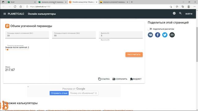This screenshot has height=111, width=198.
Task: Open a new browser tab
Action: pyautogui.click(x=132, y=2)
